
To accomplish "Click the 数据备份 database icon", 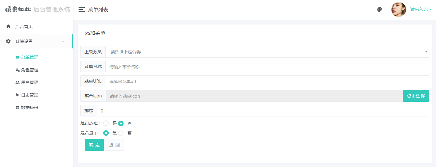I will [18, 108].
